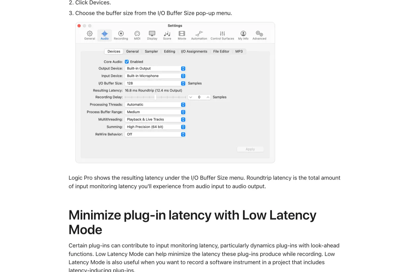Click the 'Summing:' label
The image size is (409, 272).
pos(114,127)
